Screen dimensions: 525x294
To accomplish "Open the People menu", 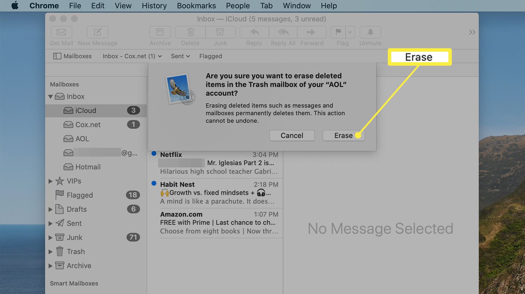I will 238,6.
